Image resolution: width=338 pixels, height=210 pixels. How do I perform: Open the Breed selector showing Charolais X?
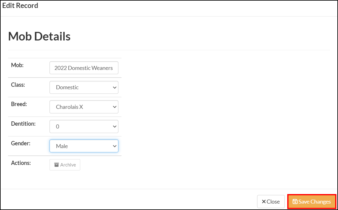click(84, 107)
